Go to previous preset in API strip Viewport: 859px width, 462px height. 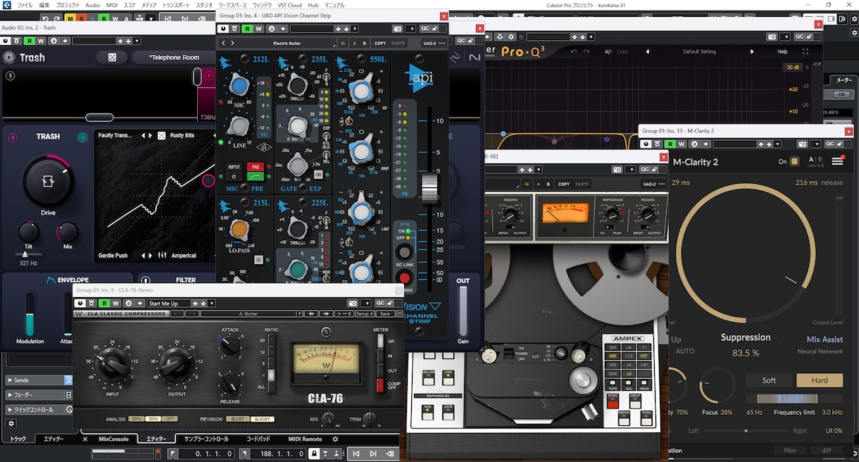pos(224,43)
